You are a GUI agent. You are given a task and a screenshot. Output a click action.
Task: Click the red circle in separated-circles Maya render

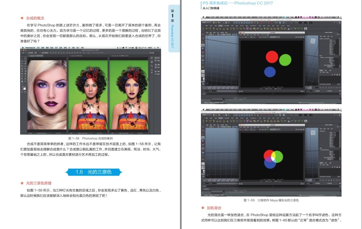click(272, 57)
